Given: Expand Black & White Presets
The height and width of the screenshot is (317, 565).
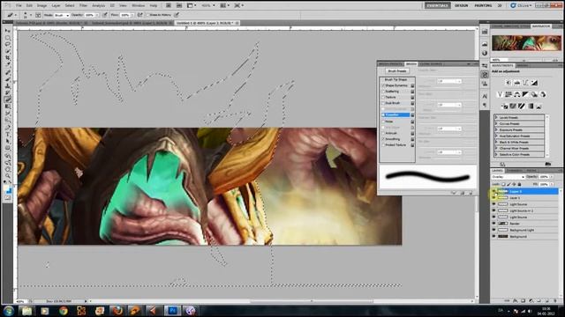Looking at the screenshot, I should (496, 142).
